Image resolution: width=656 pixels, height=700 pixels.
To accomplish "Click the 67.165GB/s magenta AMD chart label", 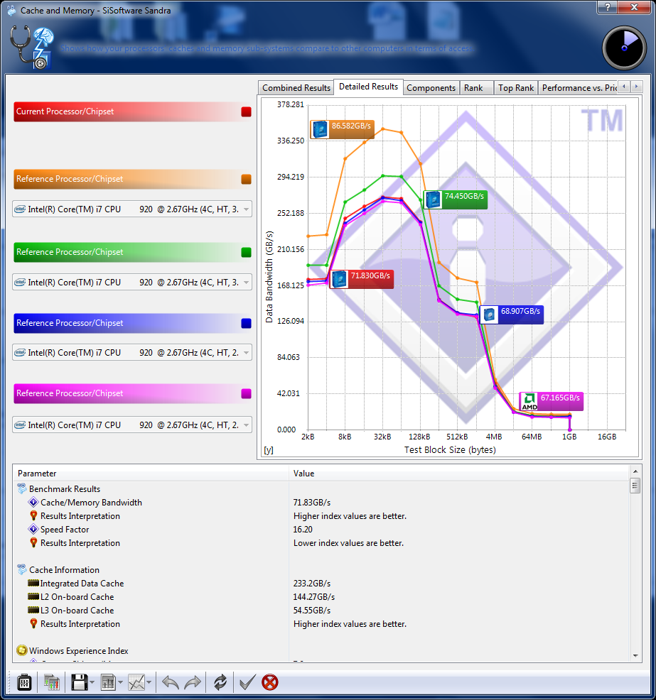I will (x=551, y=401).
